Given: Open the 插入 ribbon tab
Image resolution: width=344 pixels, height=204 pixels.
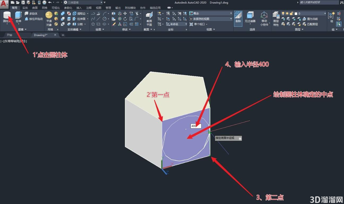Looking at the screenshot, I should (79, 8).
